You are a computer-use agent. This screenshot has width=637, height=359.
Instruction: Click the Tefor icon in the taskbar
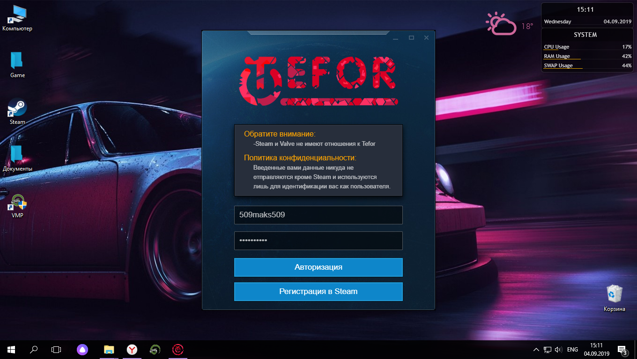tap(178, 349)
